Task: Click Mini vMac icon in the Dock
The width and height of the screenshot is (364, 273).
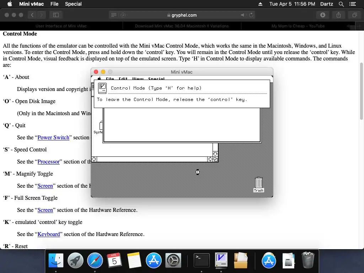Action: click(x=221, y=260)
